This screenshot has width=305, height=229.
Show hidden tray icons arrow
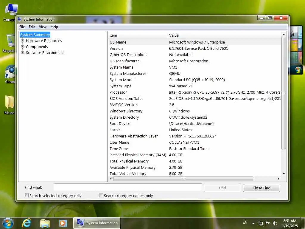pyautogui.click(x=253, y=223)
